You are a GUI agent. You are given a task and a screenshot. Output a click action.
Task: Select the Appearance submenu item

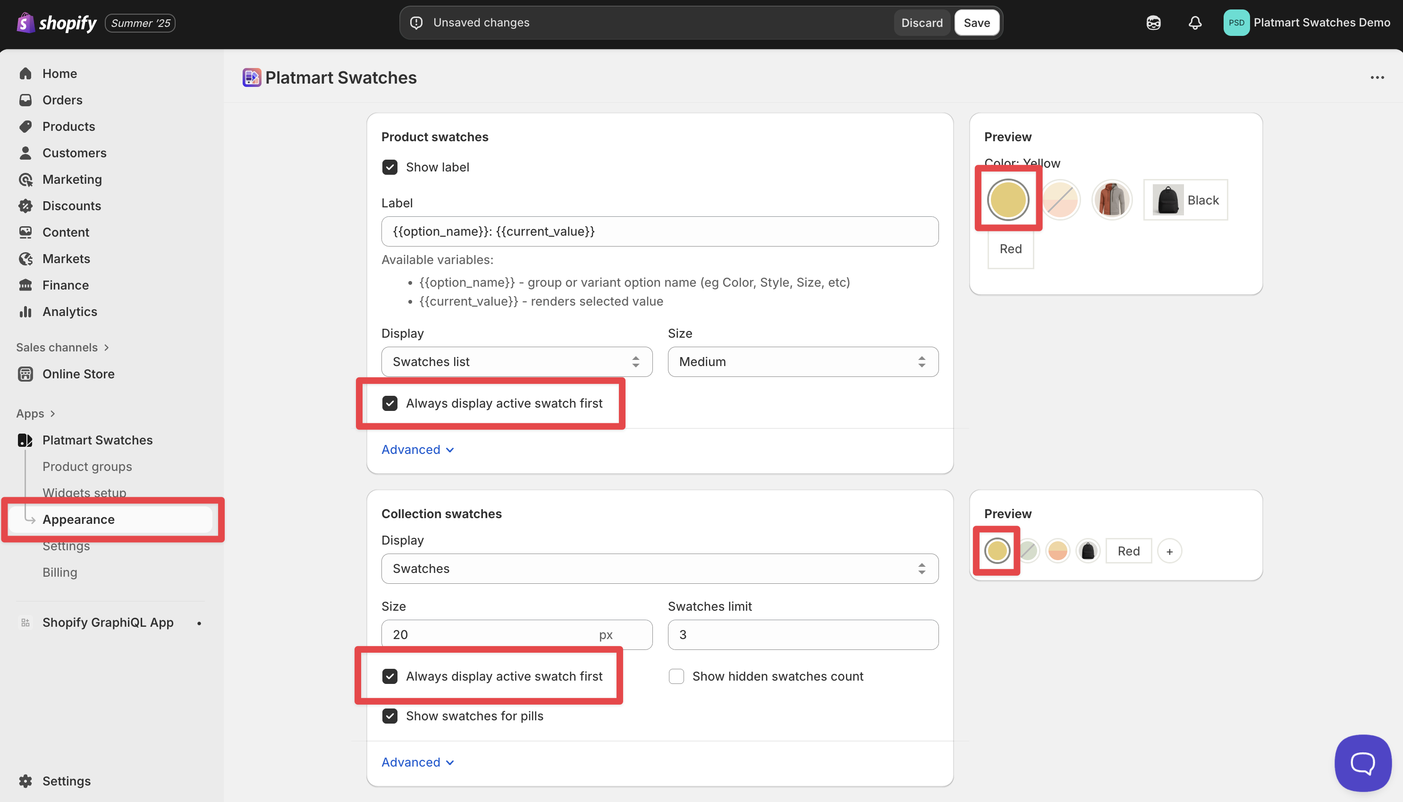point(110,519)
